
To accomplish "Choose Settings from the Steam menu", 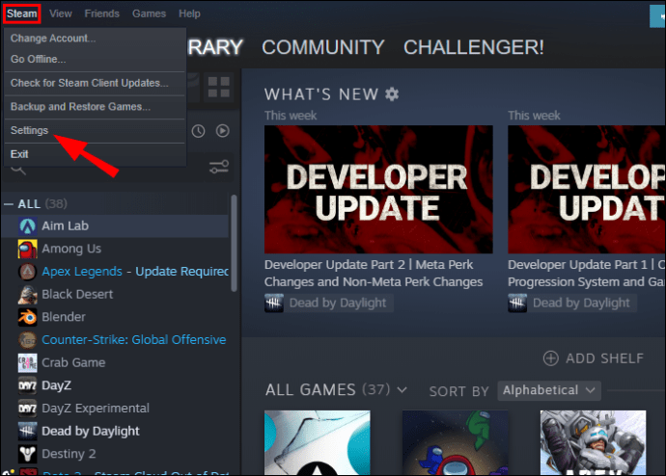I will 29,130.
